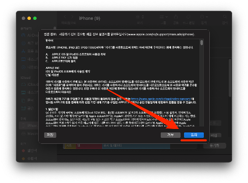Click the blue 동의 agree button
Viewport: 248px width, 183px height.
point(194,135)
